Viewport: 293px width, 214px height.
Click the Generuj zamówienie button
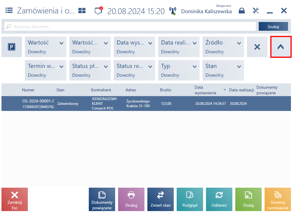tap(277, 199)
